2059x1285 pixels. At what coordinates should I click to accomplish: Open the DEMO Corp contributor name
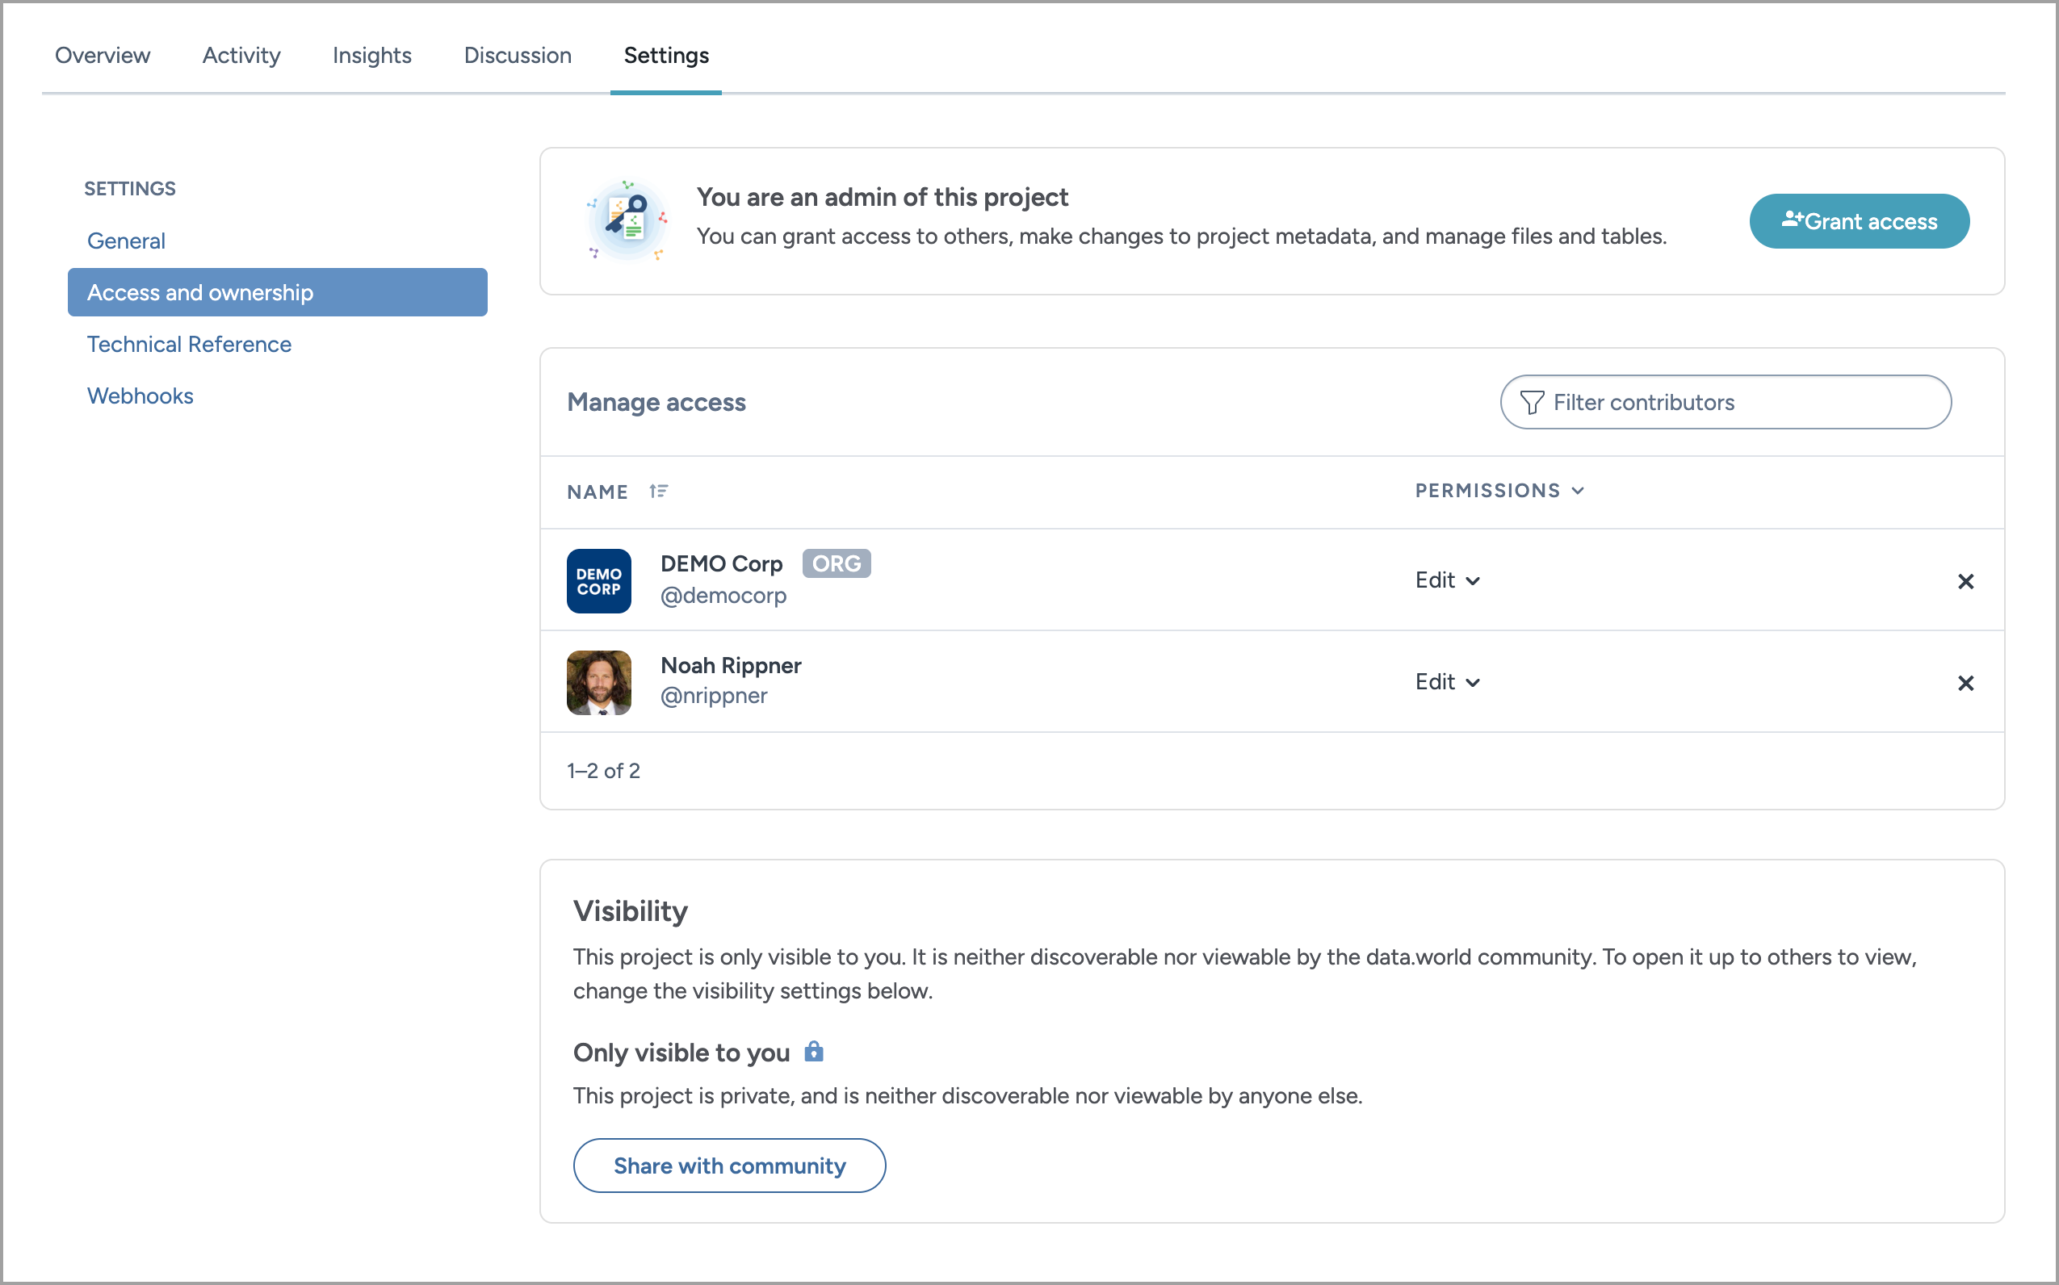tap(721, 563)
